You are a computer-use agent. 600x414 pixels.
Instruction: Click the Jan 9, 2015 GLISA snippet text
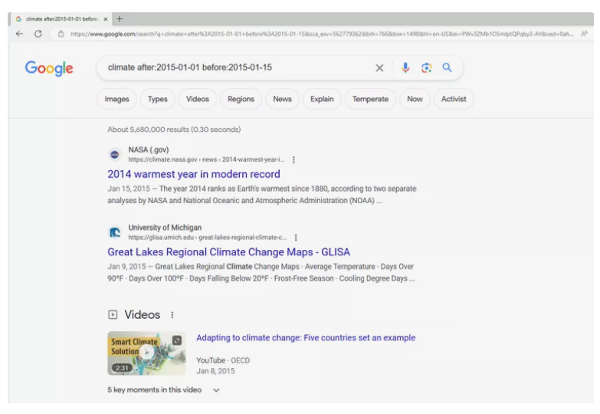click(261, 272)
